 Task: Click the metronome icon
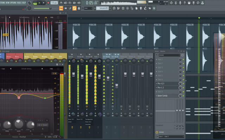(x=61, y=3)
